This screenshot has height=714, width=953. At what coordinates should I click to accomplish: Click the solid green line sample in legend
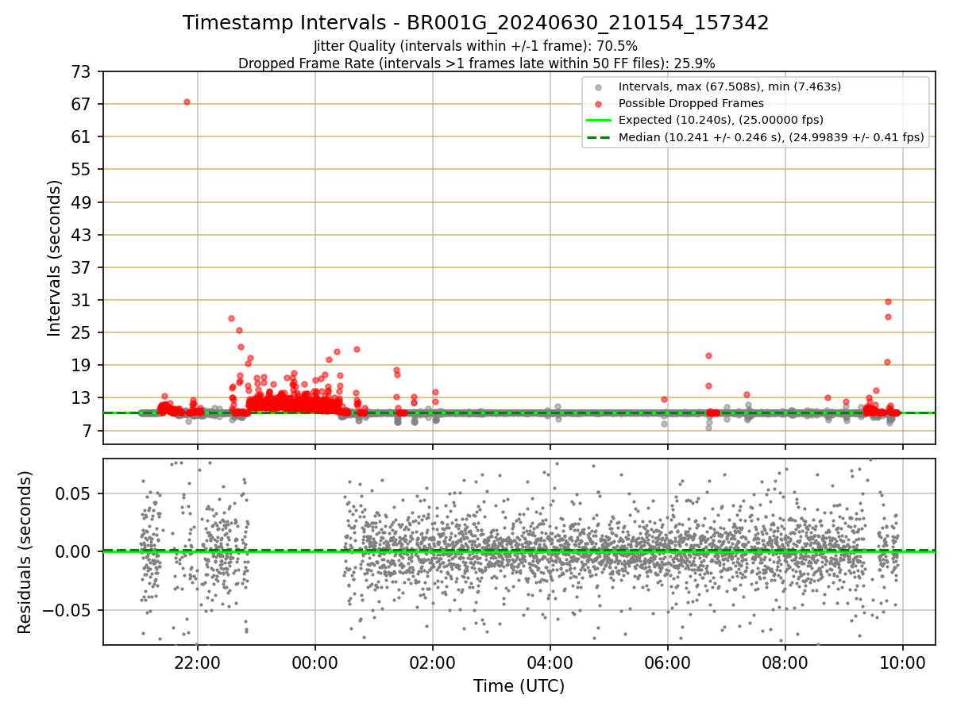pos(599,121)
